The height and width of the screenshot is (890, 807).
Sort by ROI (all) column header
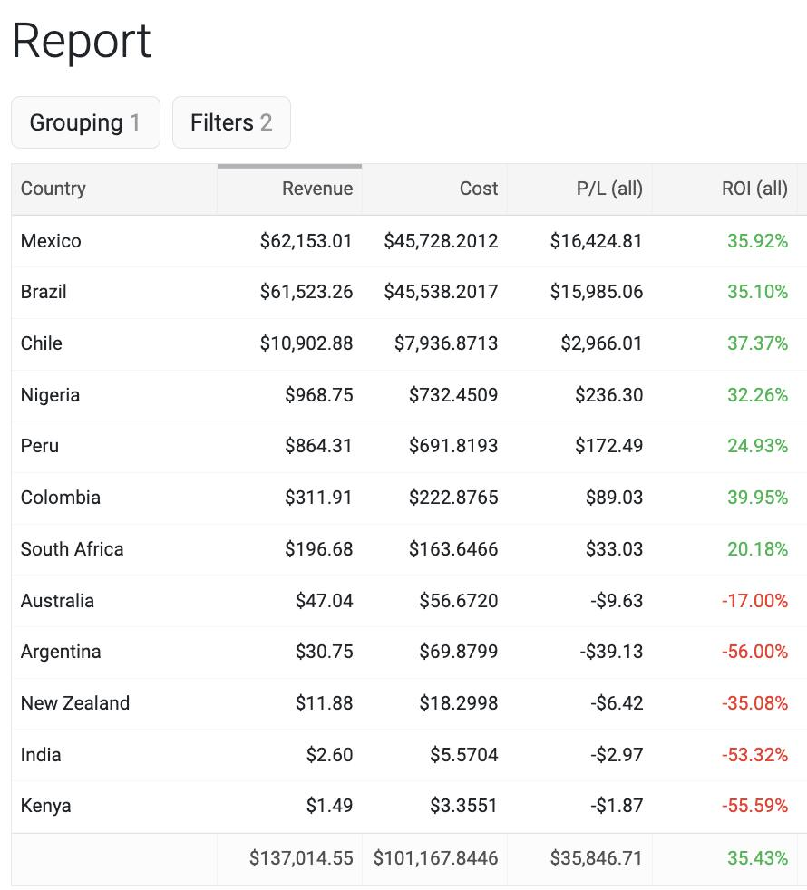(x=754, y=189)
